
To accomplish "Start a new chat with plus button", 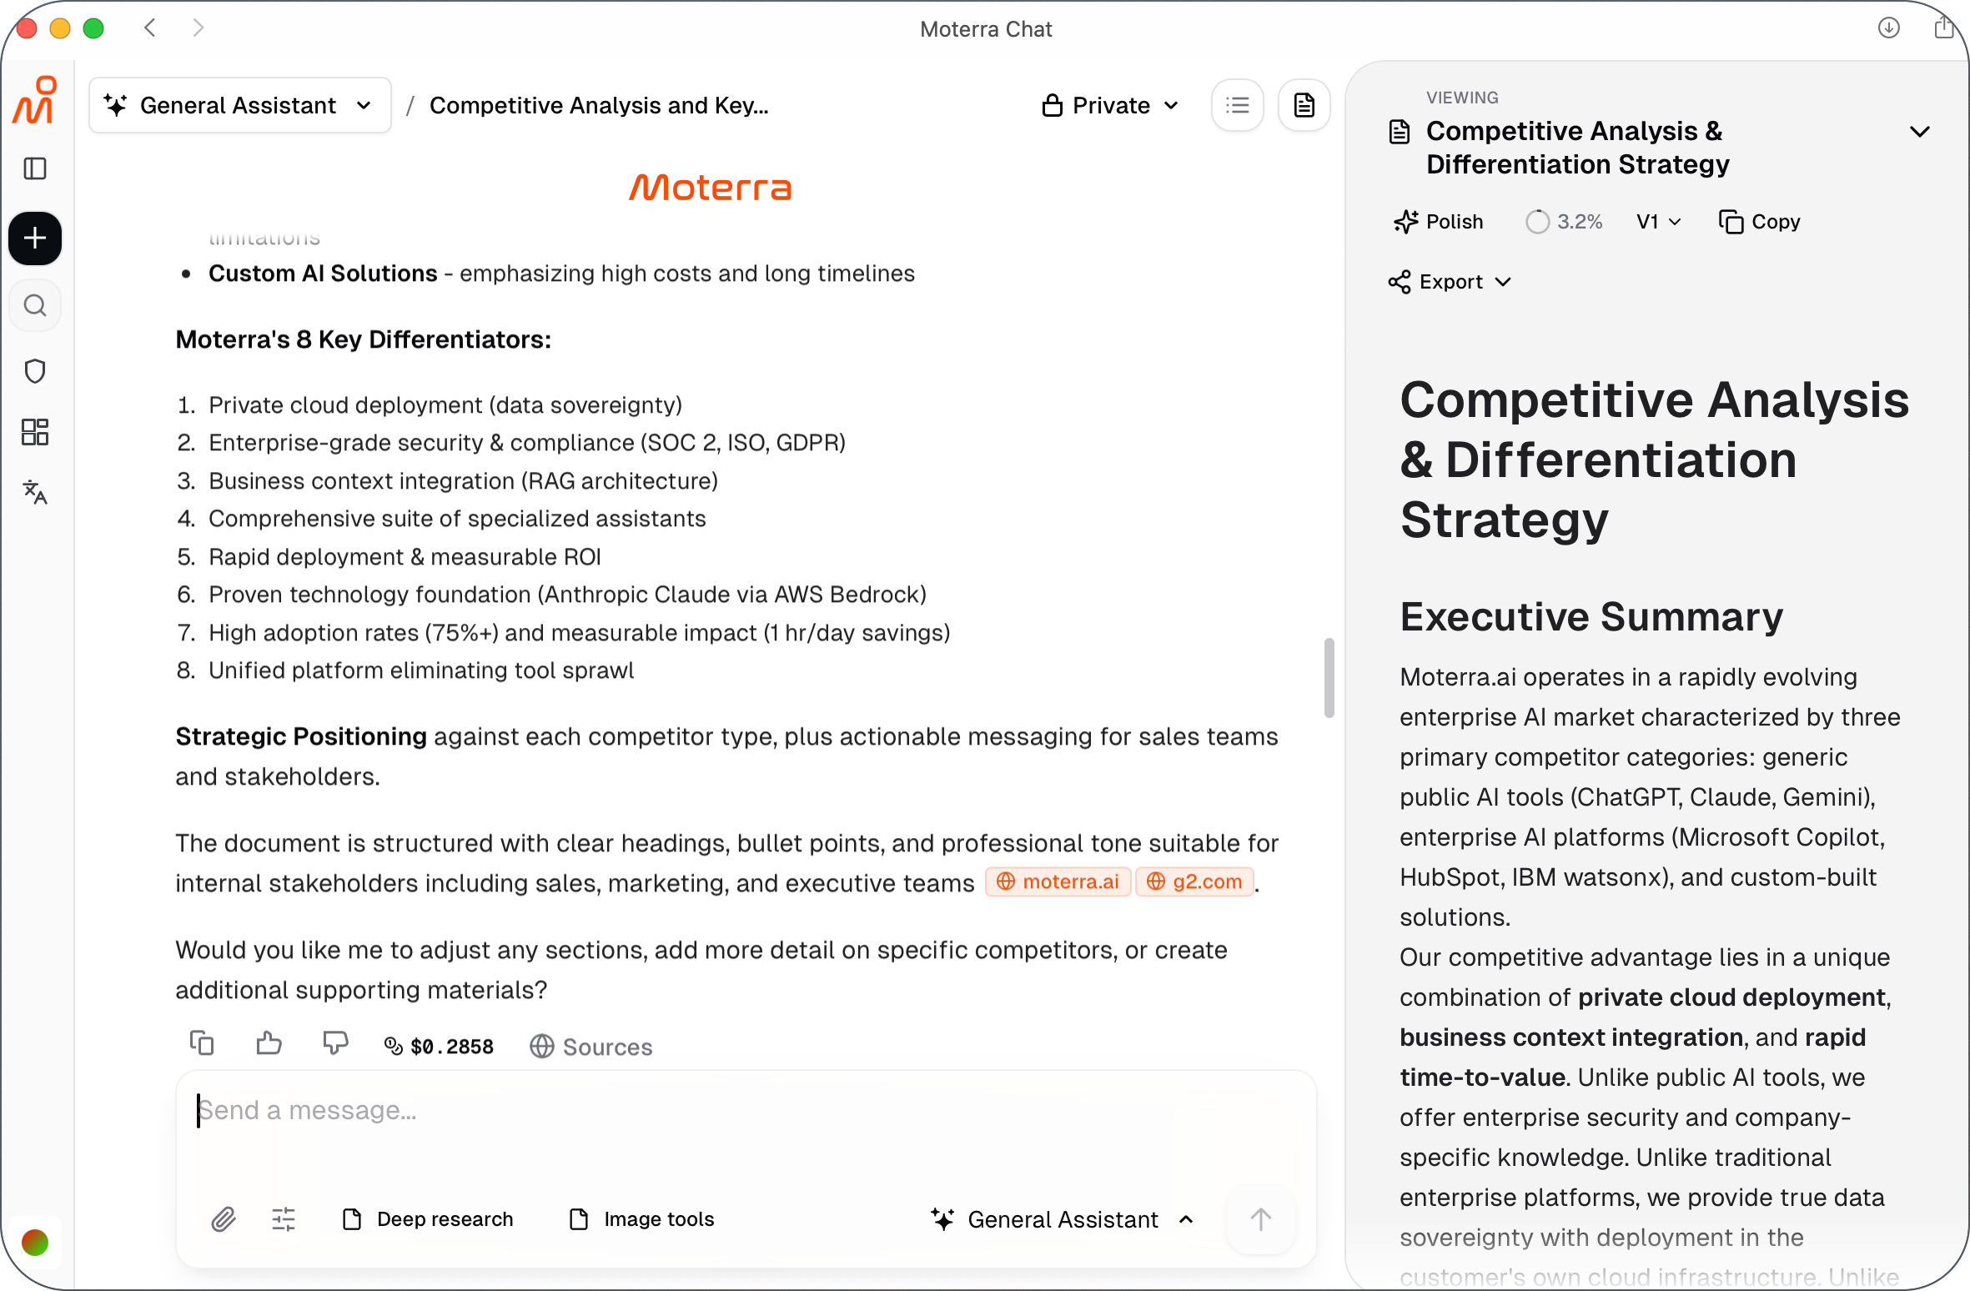I will 35,239.
